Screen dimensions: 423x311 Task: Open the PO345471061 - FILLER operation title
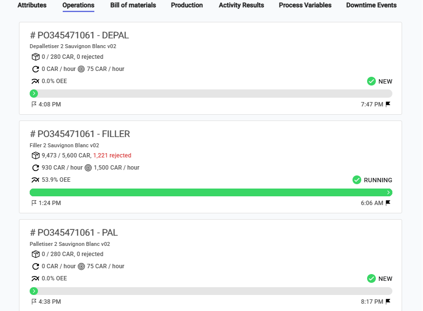pyautogui.click(x=80, y=134)
